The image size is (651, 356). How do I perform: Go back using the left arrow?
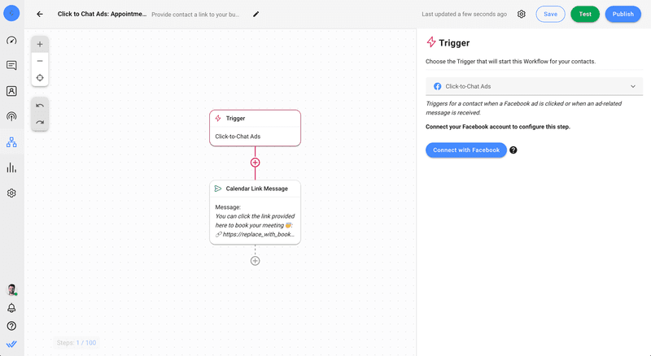coord(39,14)
